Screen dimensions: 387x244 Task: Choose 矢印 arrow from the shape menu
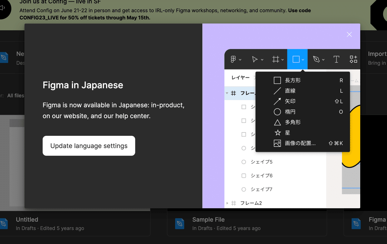[303, 101]
